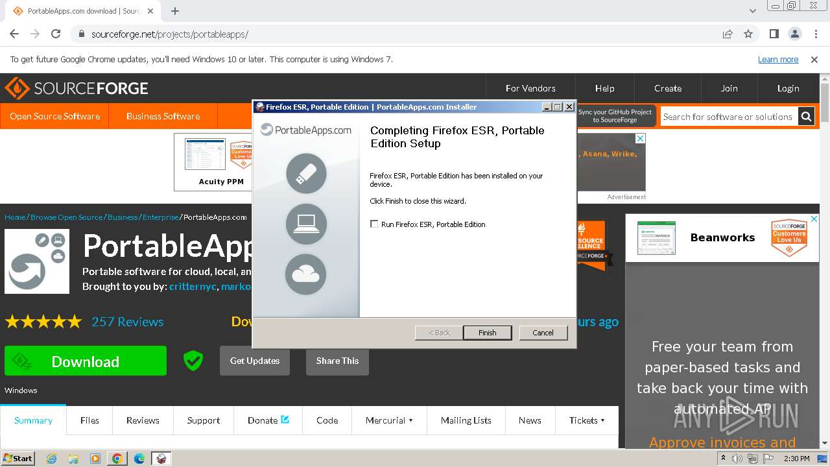Close the Beanworks advertisement

[814, 219]
